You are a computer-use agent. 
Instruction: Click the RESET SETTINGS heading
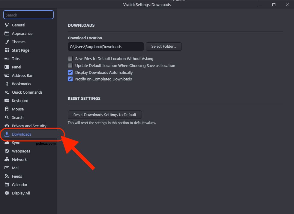click(x=84, y=98)
